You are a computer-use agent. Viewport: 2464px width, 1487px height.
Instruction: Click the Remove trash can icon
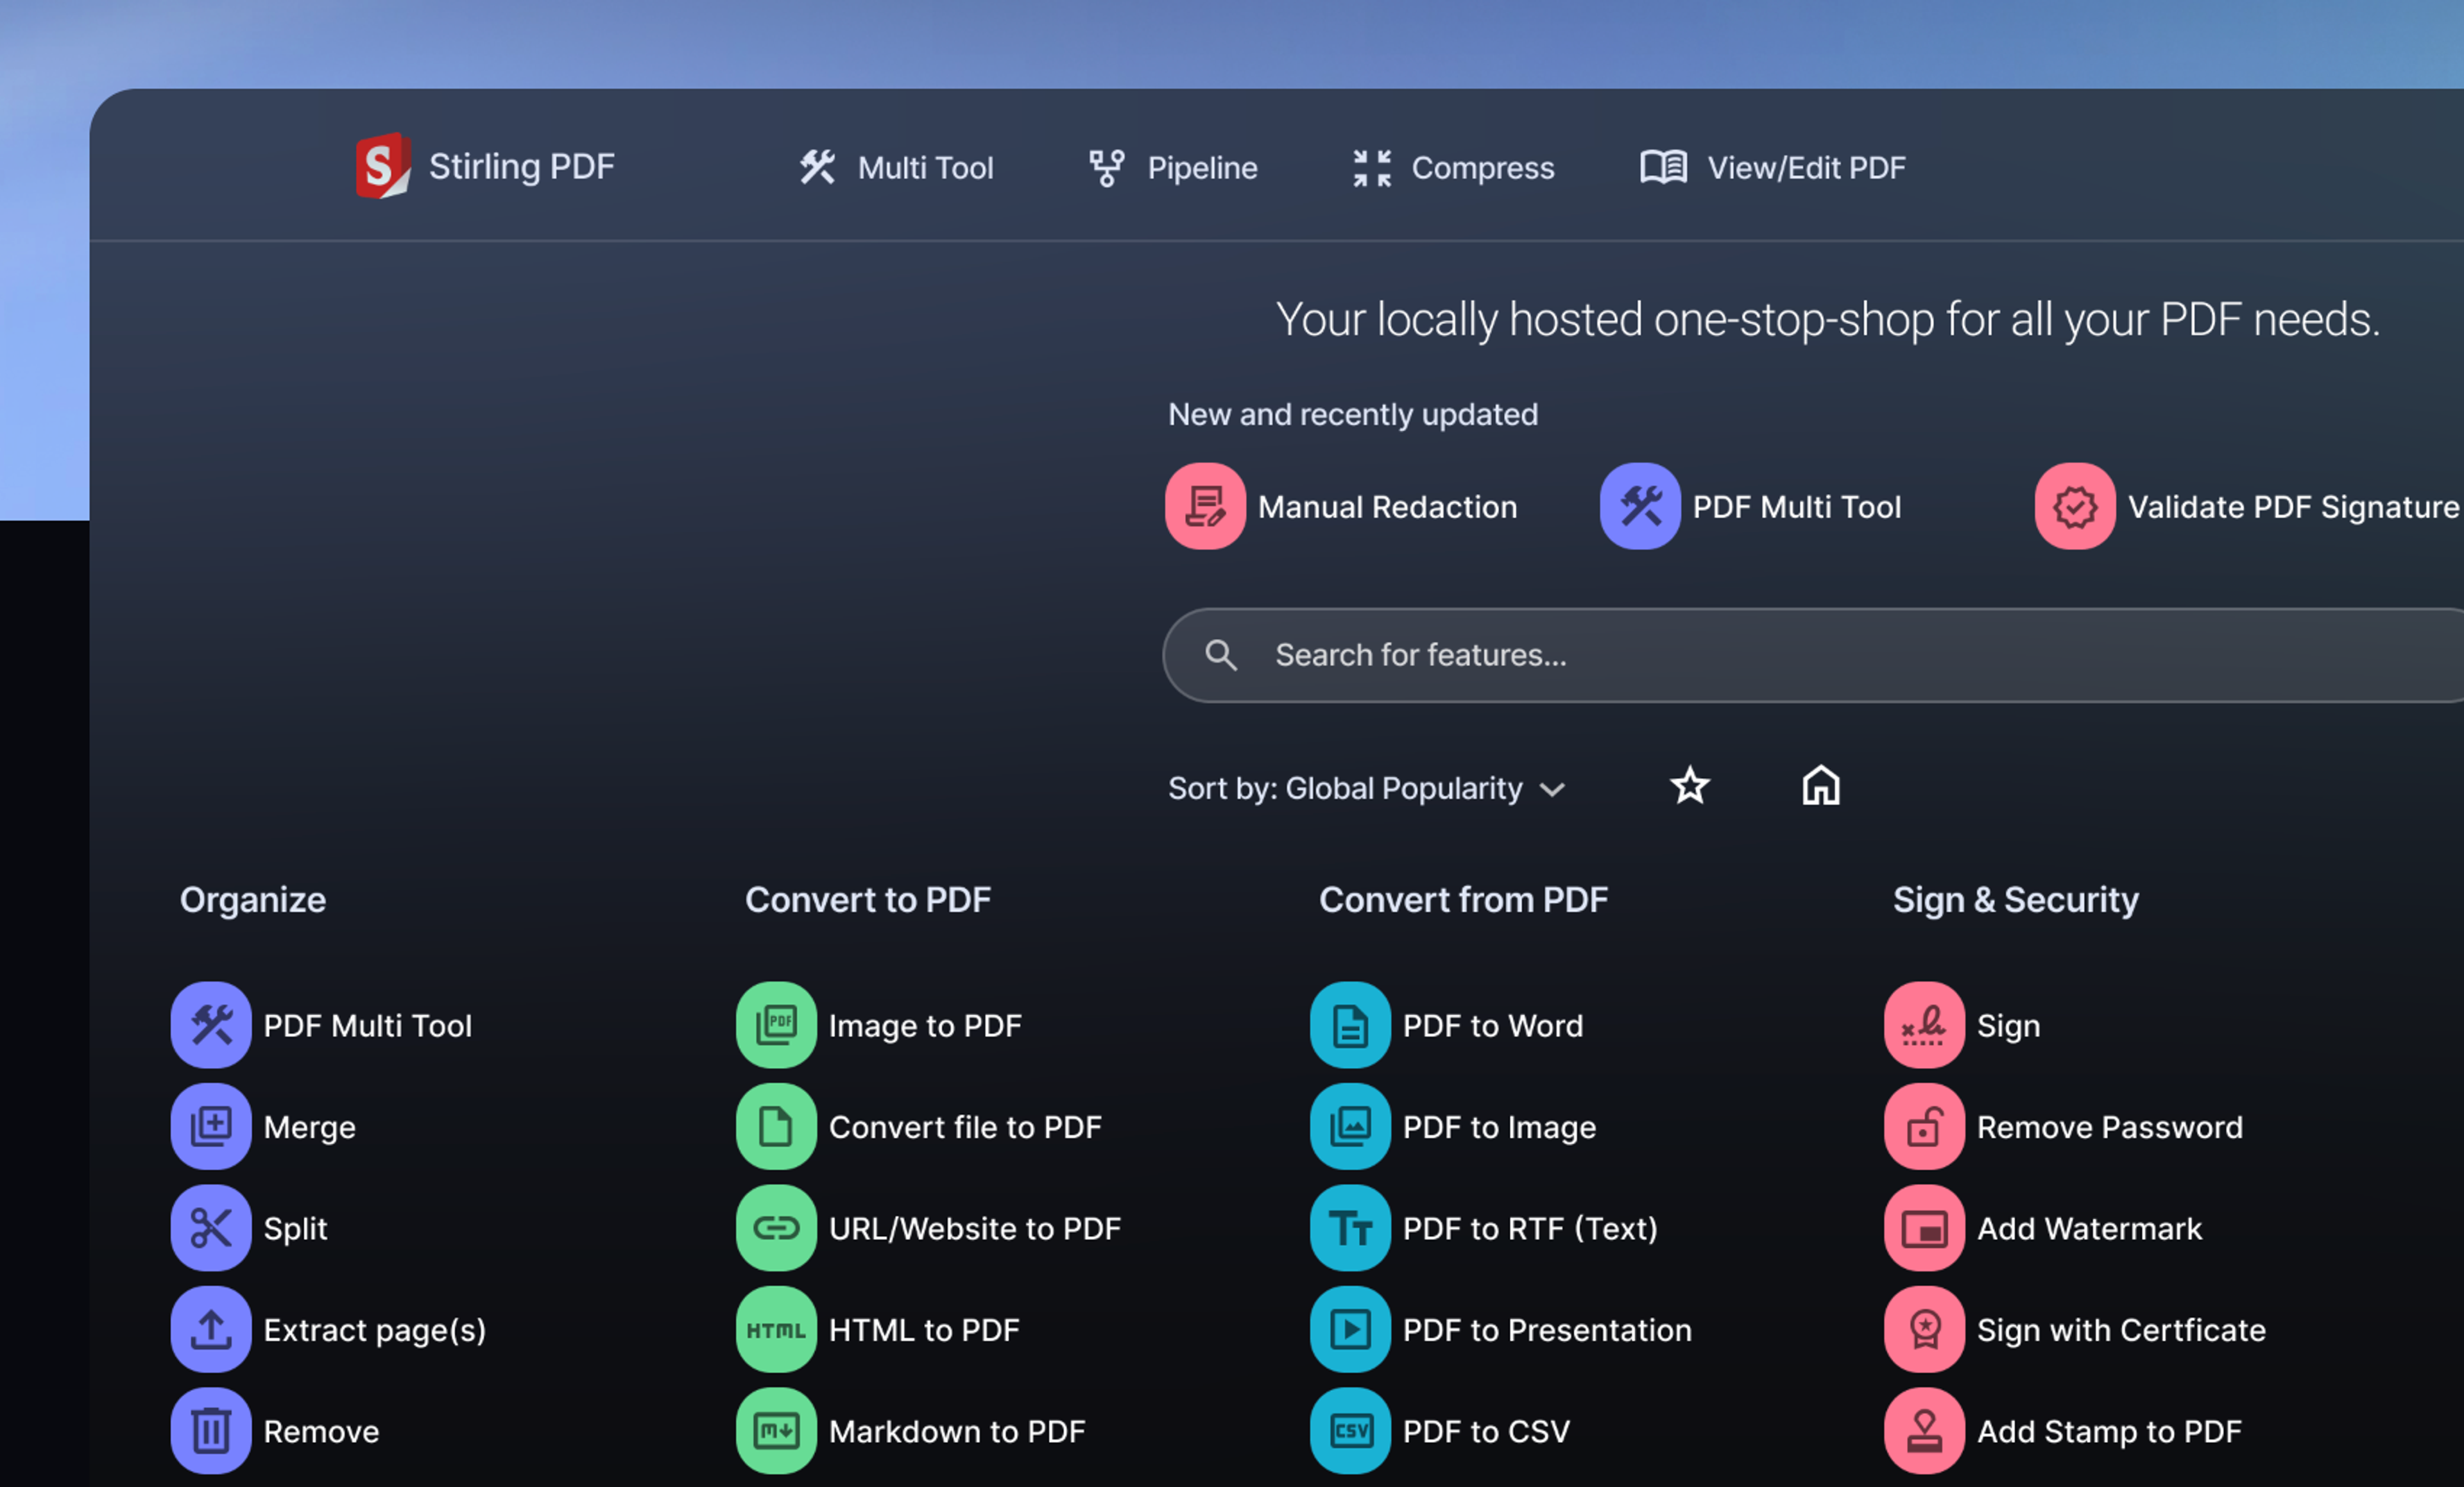point(211,1431)
